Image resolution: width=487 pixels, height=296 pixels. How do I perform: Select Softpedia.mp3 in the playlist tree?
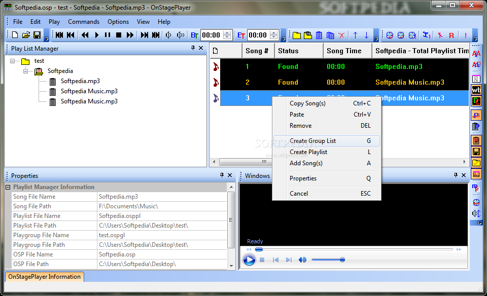coord(80,81)
